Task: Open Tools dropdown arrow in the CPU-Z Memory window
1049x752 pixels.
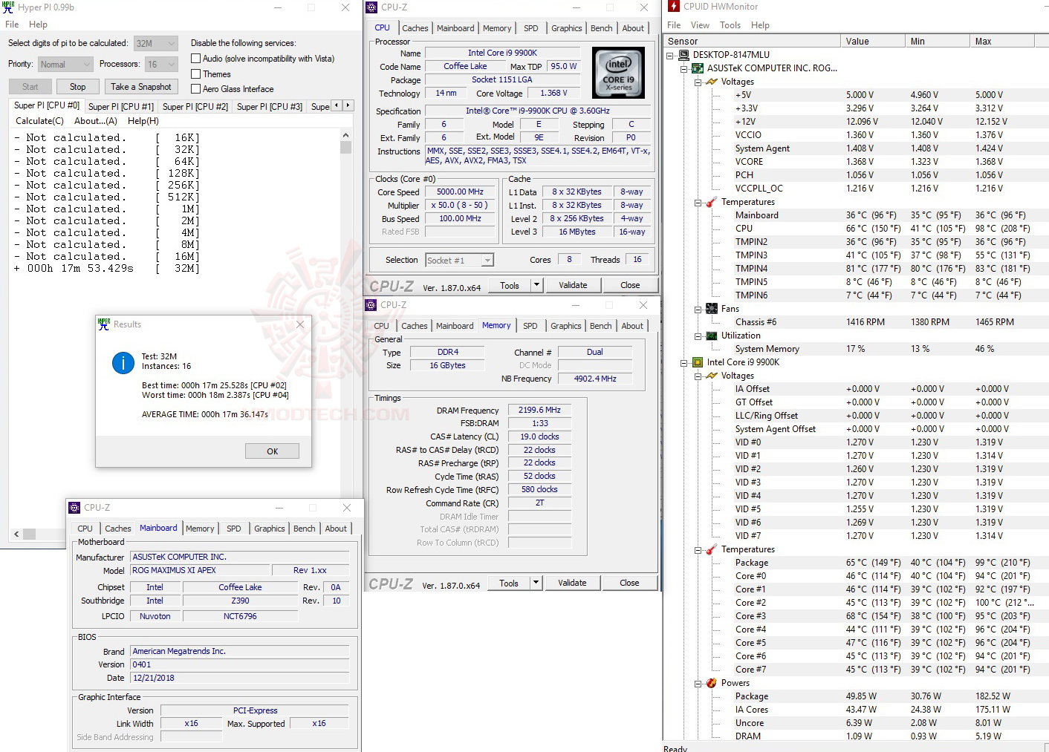Action: pyautogui.click(x=536, y=583)
